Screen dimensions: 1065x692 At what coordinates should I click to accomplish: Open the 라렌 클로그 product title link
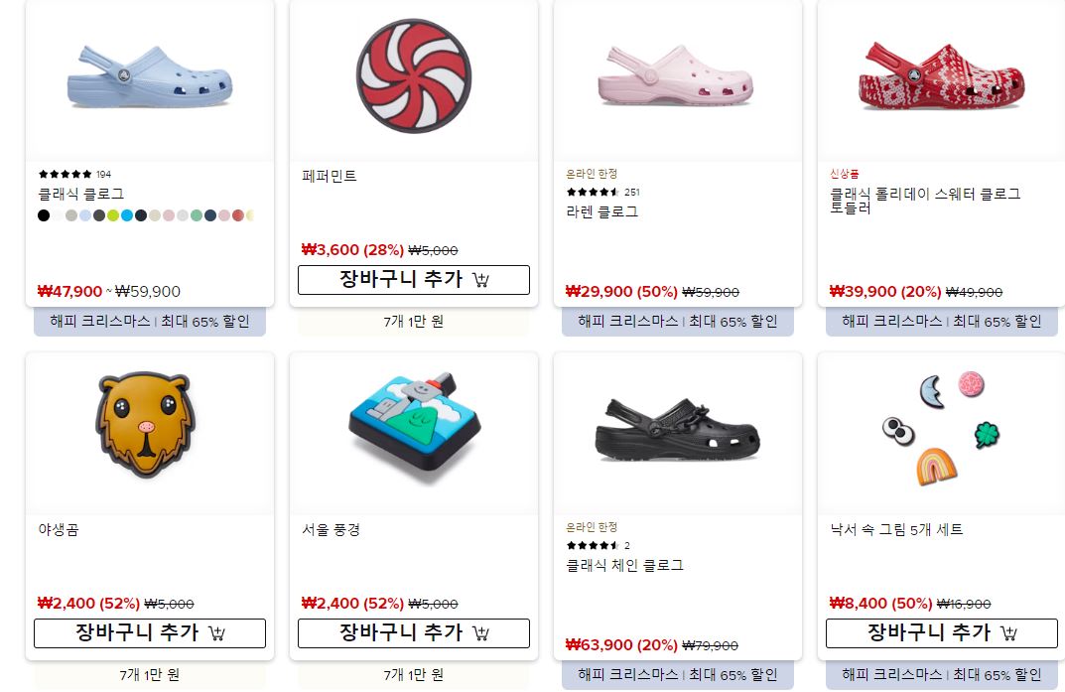601,211
